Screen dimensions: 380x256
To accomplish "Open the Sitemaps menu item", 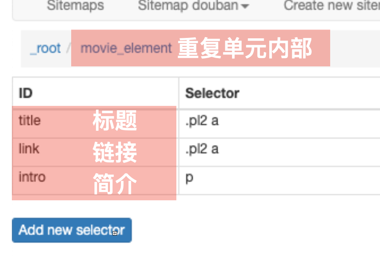I will pos(75,6).
